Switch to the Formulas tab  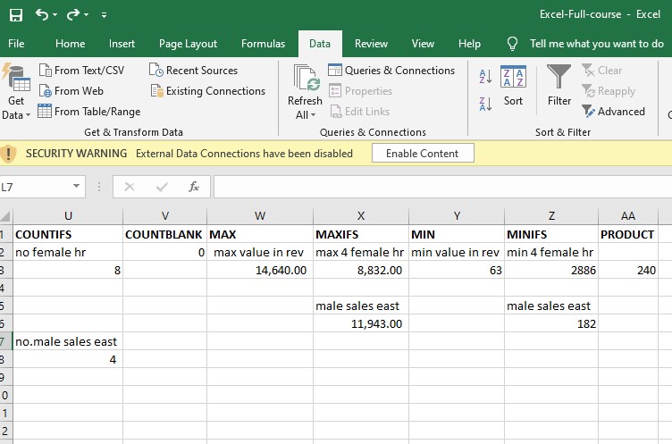click(x=263, y=44)
